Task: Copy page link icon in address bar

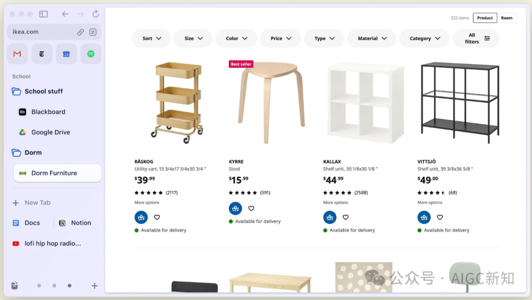Action: (80, 32)
